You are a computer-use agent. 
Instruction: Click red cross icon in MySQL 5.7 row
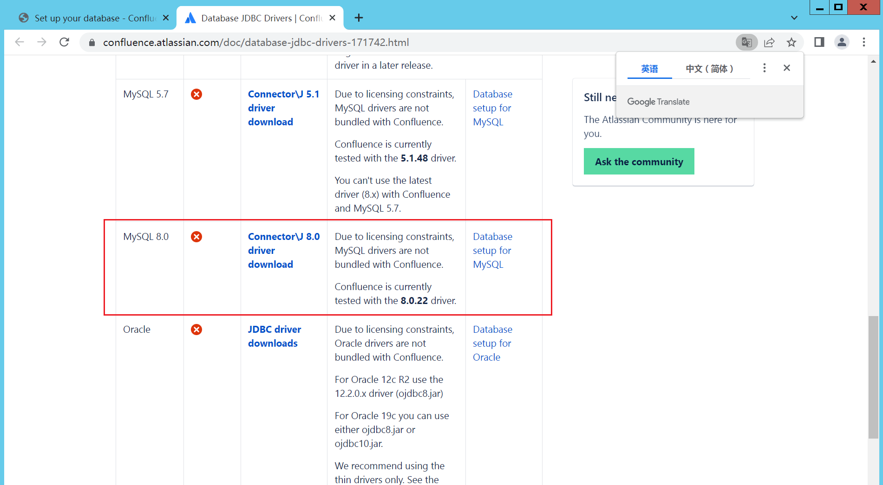196,94
